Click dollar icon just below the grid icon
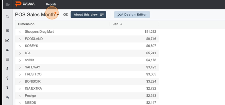This screenshot has width=225, height=105. point(7,69)
